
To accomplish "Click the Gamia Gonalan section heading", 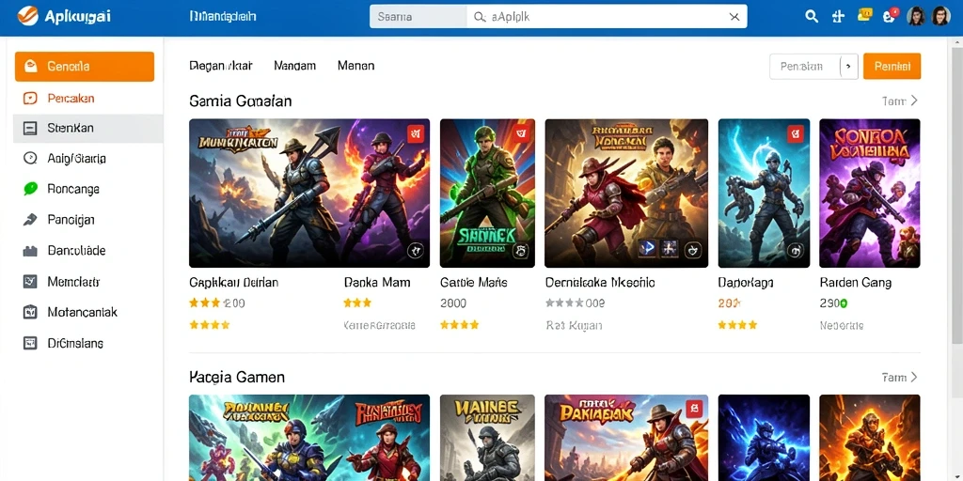I will [240, 101].
